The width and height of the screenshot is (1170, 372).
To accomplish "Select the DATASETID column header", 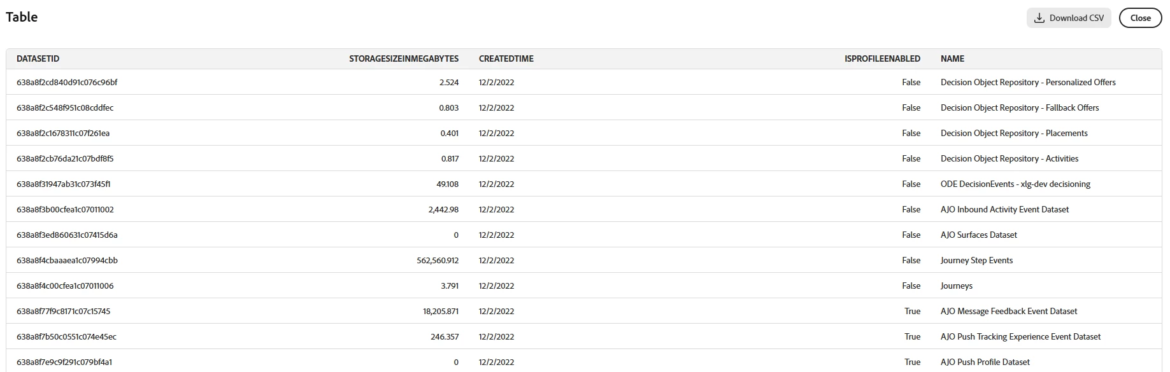I will click(38, 59).
